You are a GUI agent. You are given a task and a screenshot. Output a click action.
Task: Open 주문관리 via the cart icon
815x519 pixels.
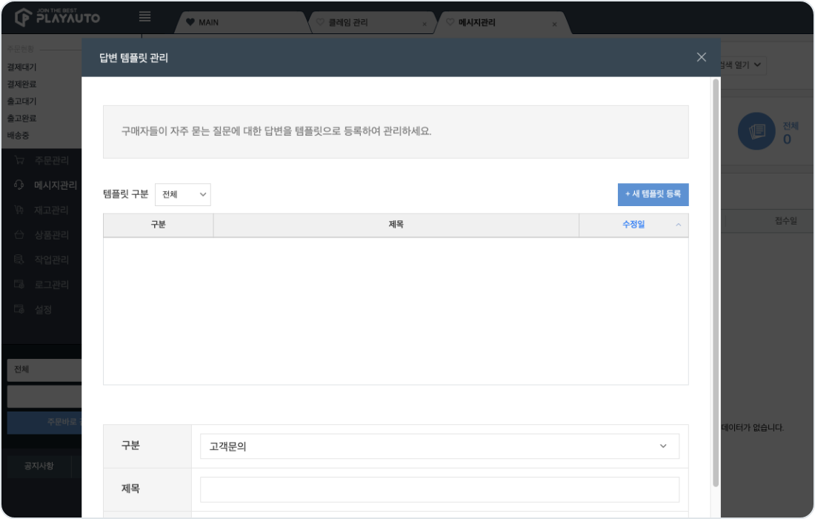(19, 161)
